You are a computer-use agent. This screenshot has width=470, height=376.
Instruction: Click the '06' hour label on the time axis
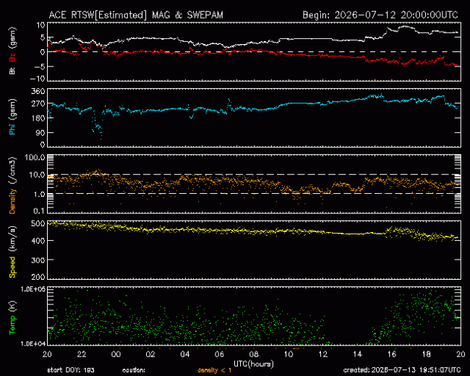point(219,354)
